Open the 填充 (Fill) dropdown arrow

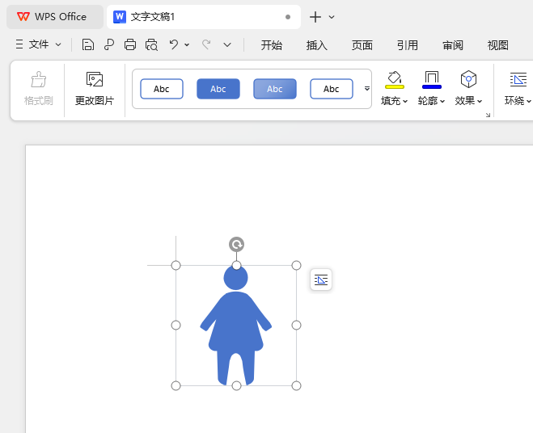pyautogui.click(x=405, y=102)
